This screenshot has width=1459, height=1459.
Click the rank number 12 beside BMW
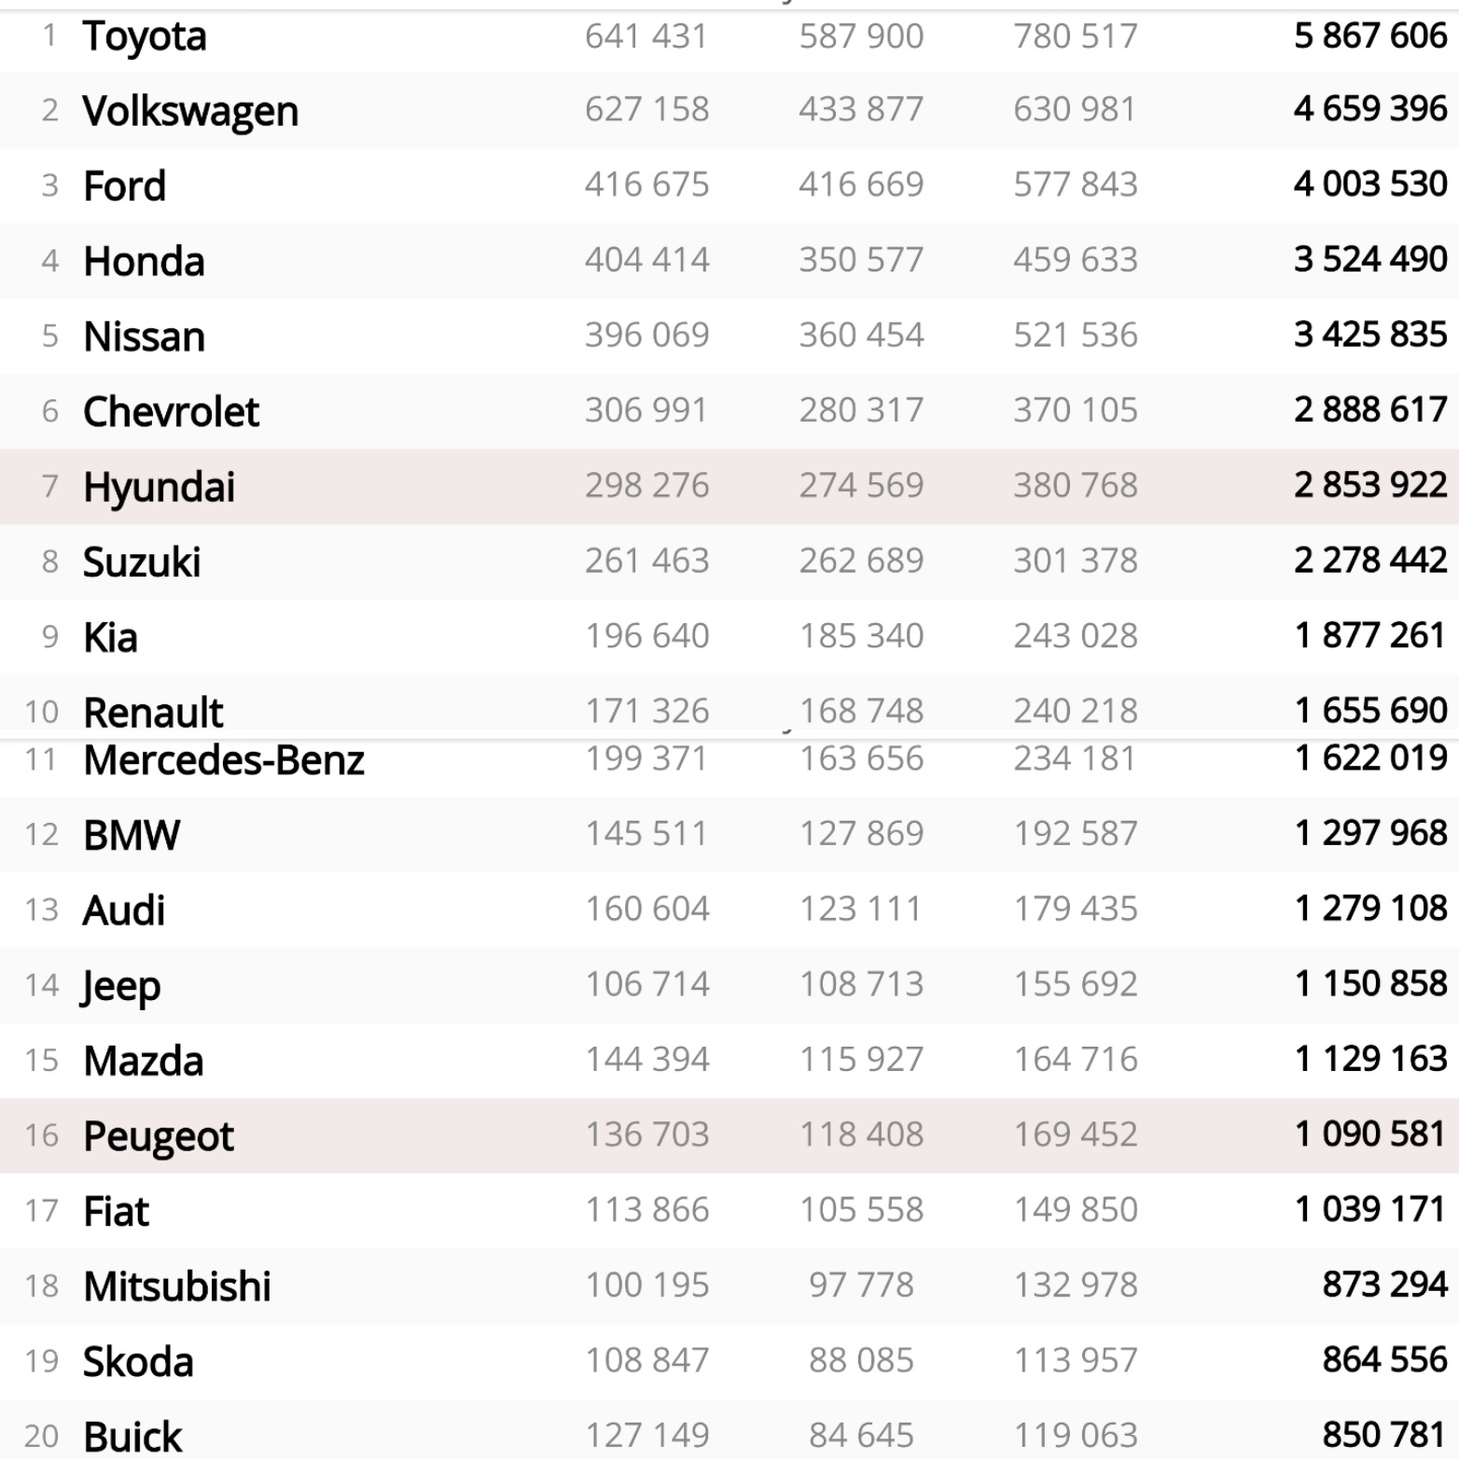click(x=42, y=835)
